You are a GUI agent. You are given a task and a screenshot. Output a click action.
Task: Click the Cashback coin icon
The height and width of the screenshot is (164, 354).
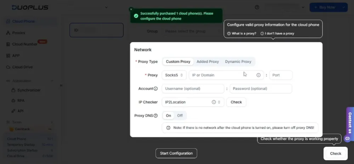pos(12,129)
